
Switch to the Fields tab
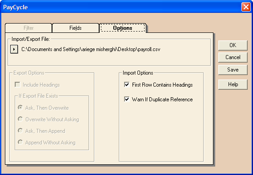[x=76, y=28]
